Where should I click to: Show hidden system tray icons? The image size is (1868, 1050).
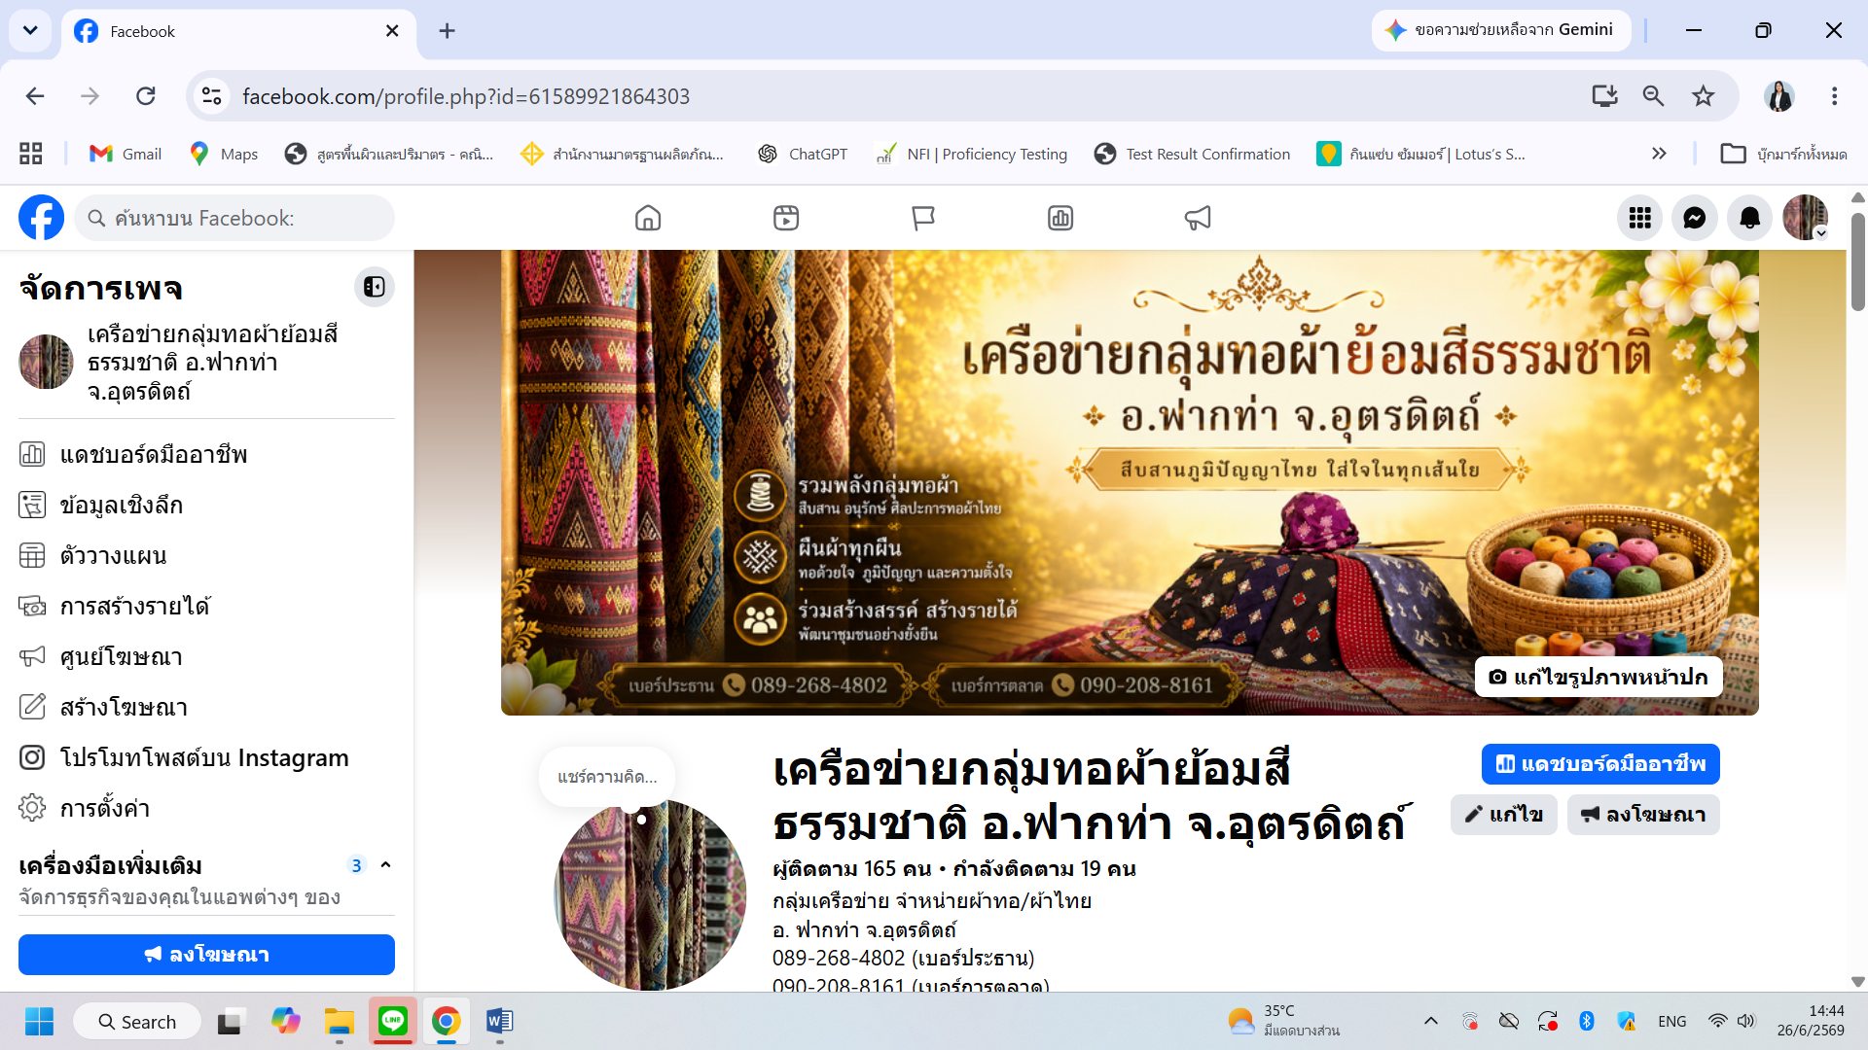[x=1430, y=1021]
